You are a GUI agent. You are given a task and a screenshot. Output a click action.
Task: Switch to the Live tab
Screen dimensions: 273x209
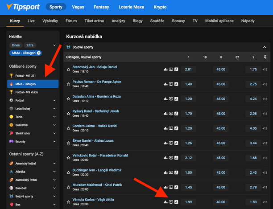coord(31,21)
